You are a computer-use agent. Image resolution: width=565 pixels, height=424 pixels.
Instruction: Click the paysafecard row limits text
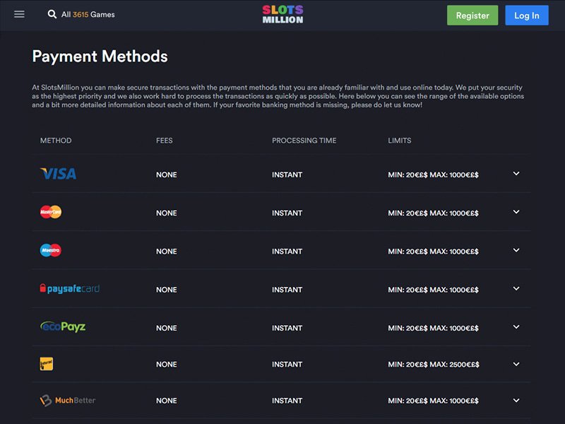[433, 290]
